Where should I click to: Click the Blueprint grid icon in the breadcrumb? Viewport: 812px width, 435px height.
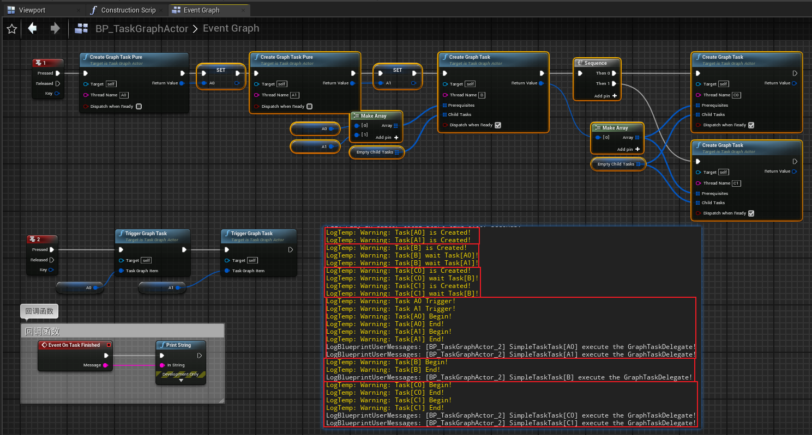coord(81,28)
